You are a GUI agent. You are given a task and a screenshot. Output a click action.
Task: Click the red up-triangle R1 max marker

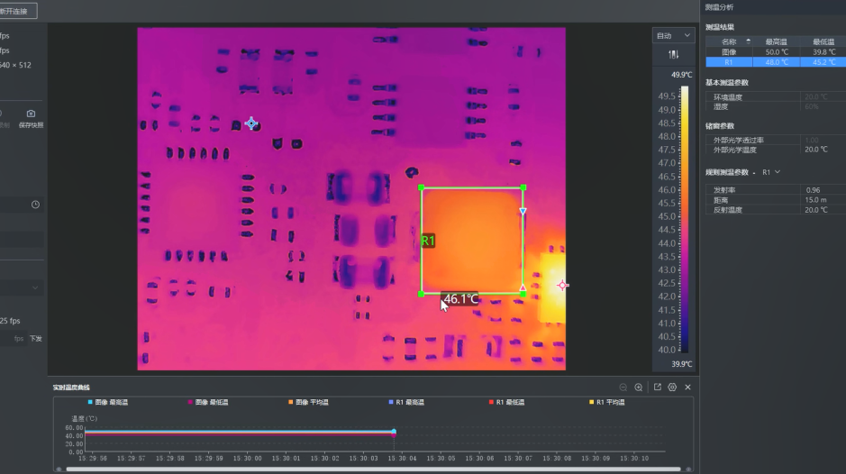click(523, 287)
